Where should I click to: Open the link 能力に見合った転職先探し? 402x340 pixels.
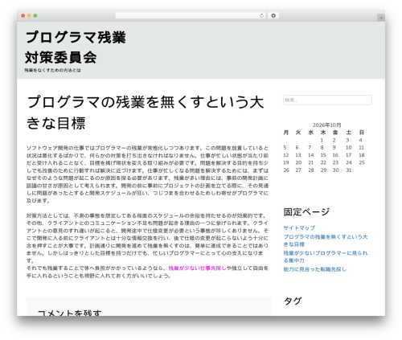coord(315,269)
